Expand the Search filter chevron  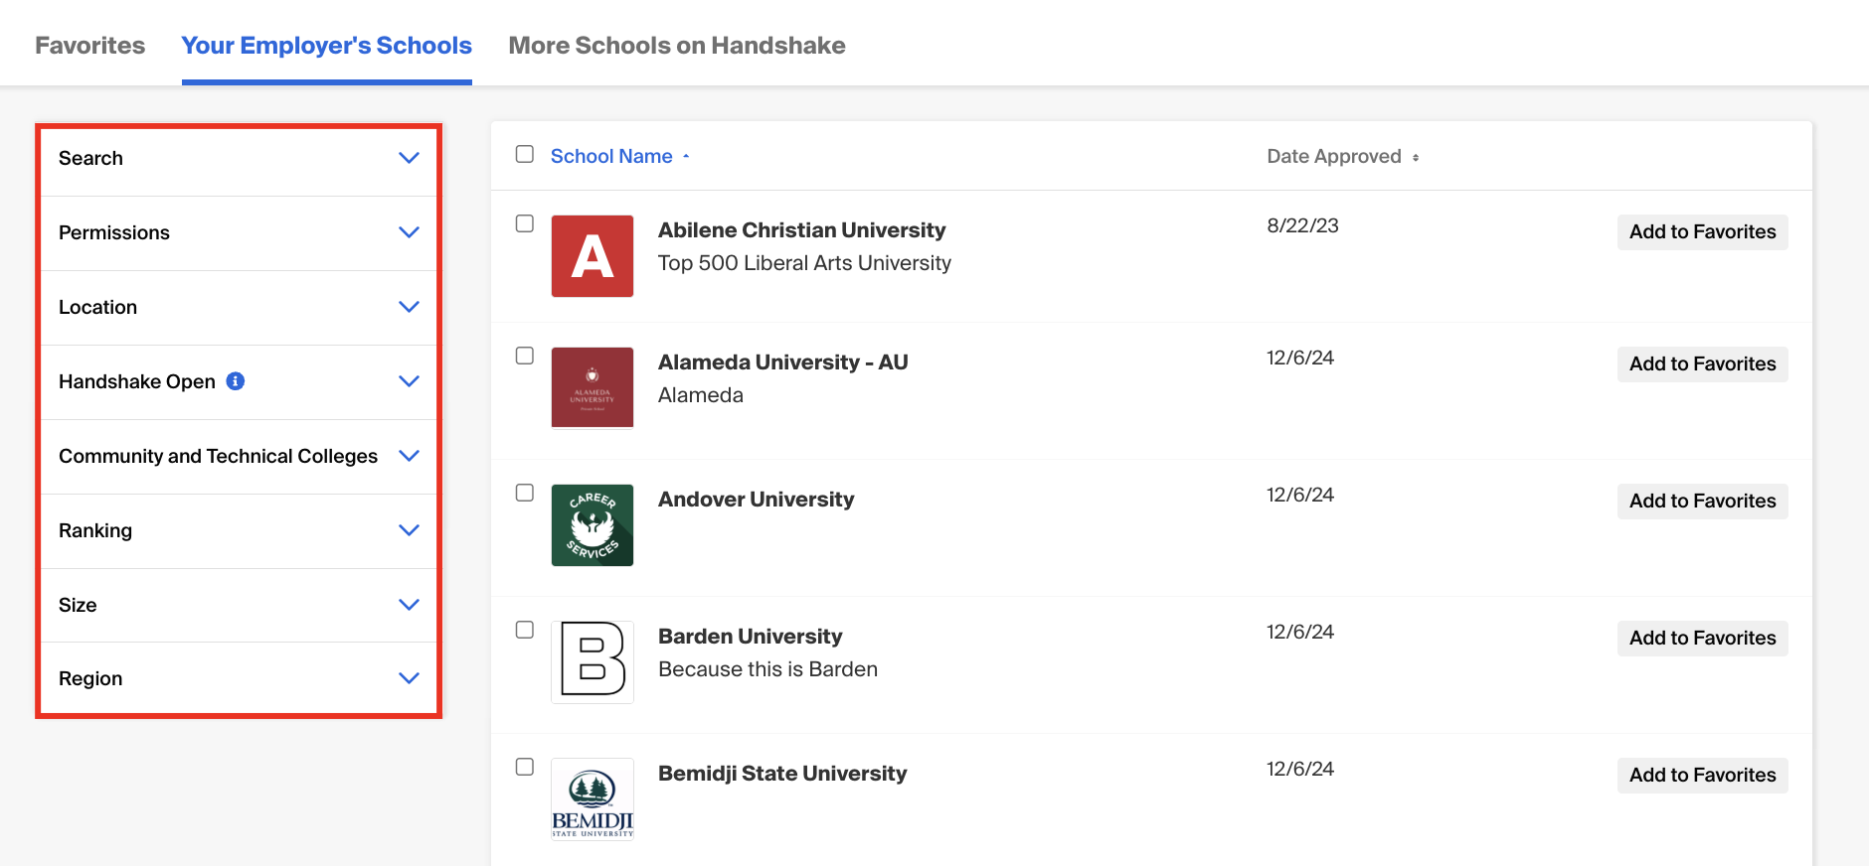[x=409, y=158]
